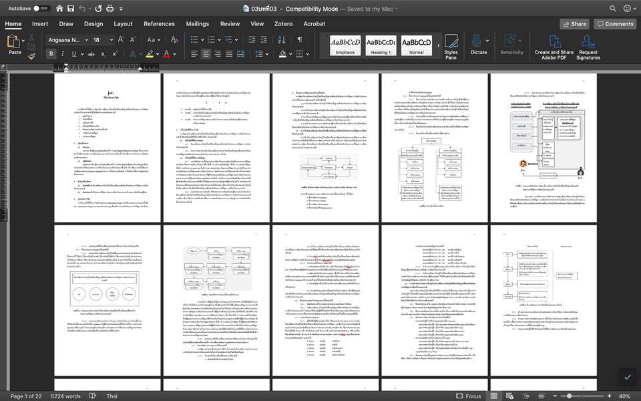Open the Comments pane
The image size is (641, 401).
tap(615, 24)
